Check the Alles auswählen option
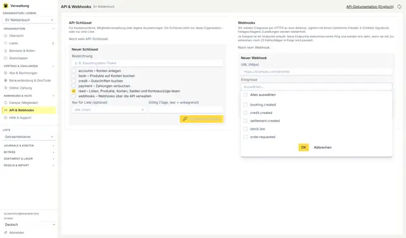This screenshot has width=406, height=238. (x=246, y=94)
